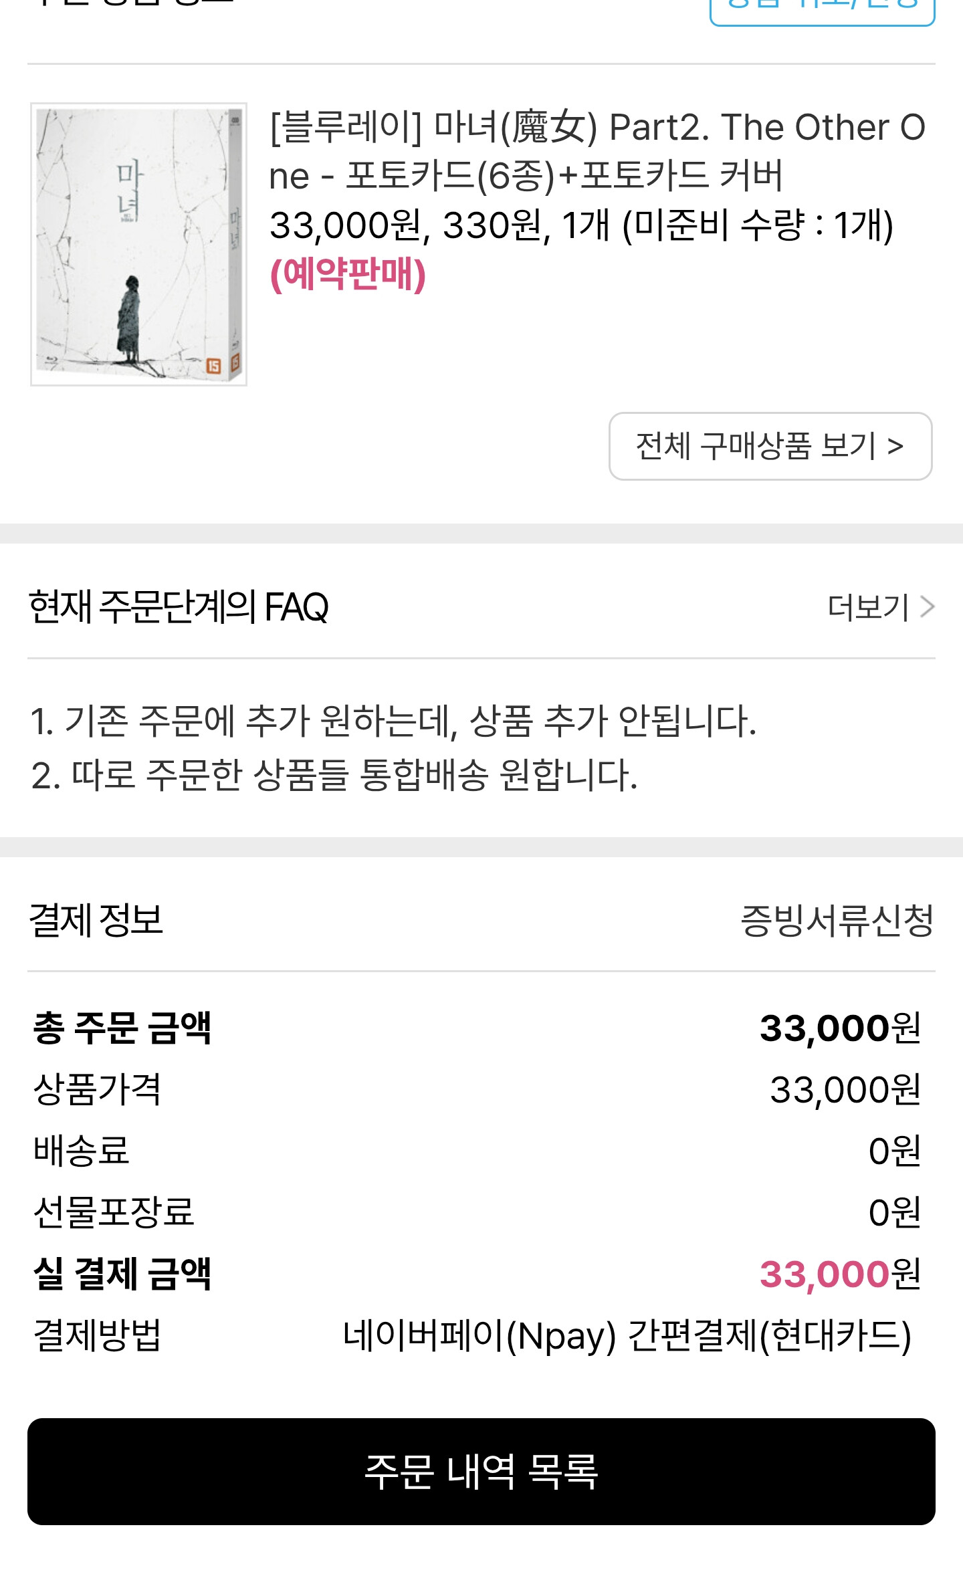Tap the 15 age rating badge on cover
The image size is (963, 1586).
213,365
